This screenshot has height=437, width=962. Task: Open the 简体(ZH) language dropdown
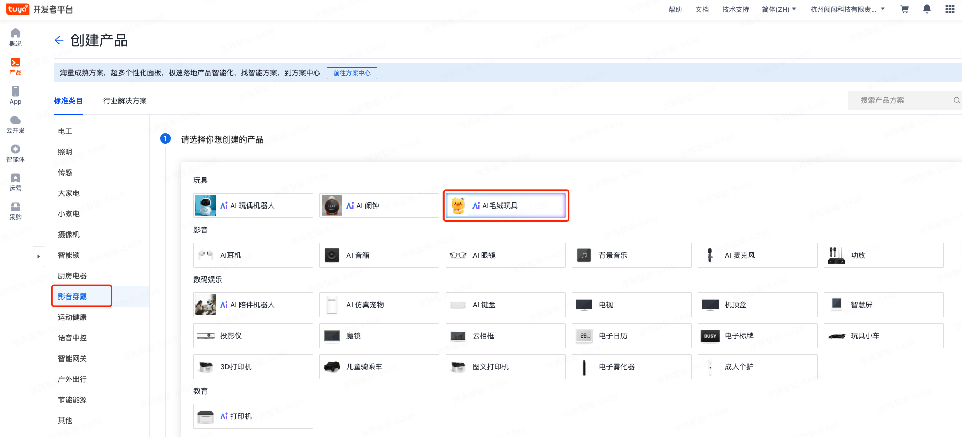click(x=778, y=9)
